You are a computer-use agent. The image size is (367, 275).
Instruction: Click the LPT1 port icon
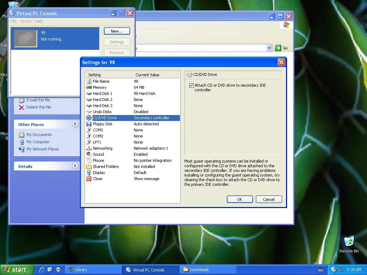pos(89,142)
